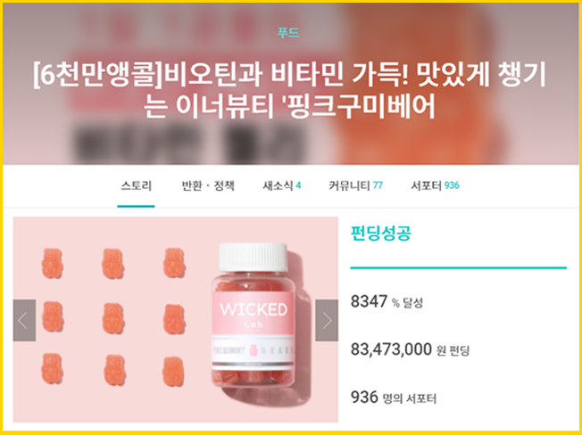Click the previous image arrow on carousel

click(x=24, y=320)
